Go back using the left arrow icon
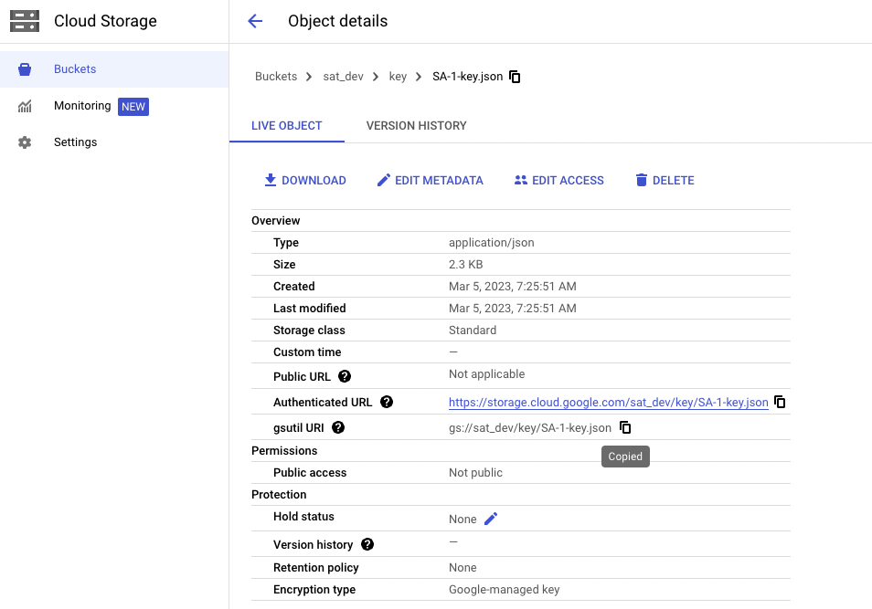This screenshot has height=609, width=872. 255,21
